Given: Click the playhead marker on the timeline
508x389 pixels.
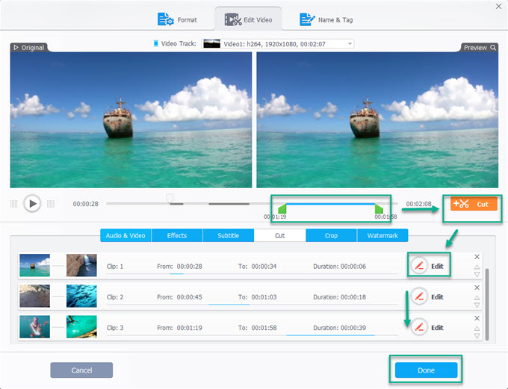Looking at the screenshot, I should [x=170, y=198].
